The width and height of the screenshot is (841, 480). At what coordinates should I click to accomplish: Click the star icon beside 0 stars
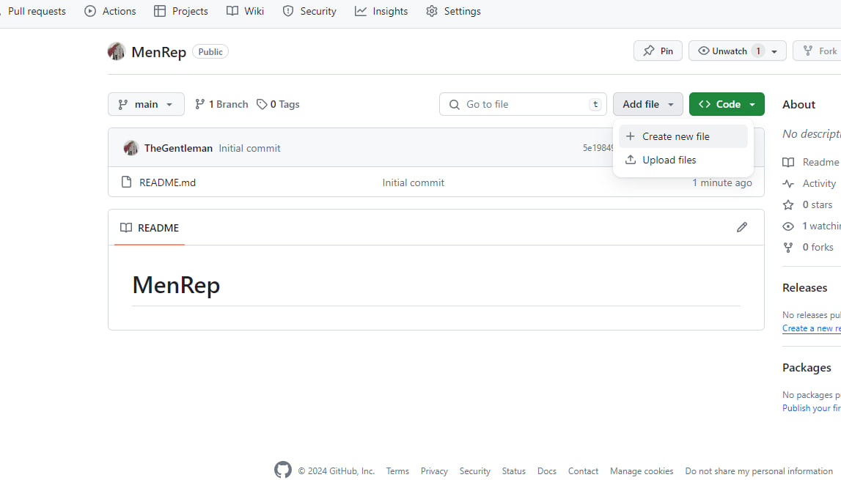pos(788,204)
